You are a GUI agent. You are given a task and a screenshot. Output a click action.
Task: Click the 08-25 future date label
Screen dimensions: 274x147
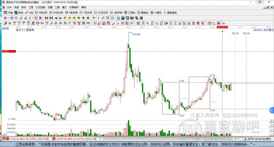point(235,33)
